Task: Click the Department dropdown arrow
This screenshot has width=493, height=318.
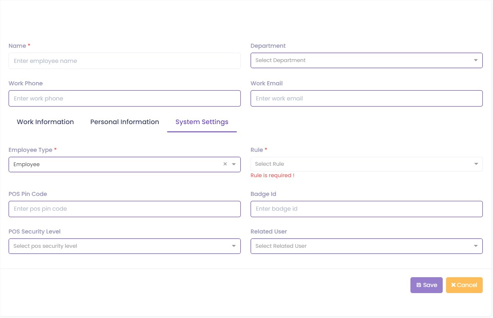Action: (475, 60)
